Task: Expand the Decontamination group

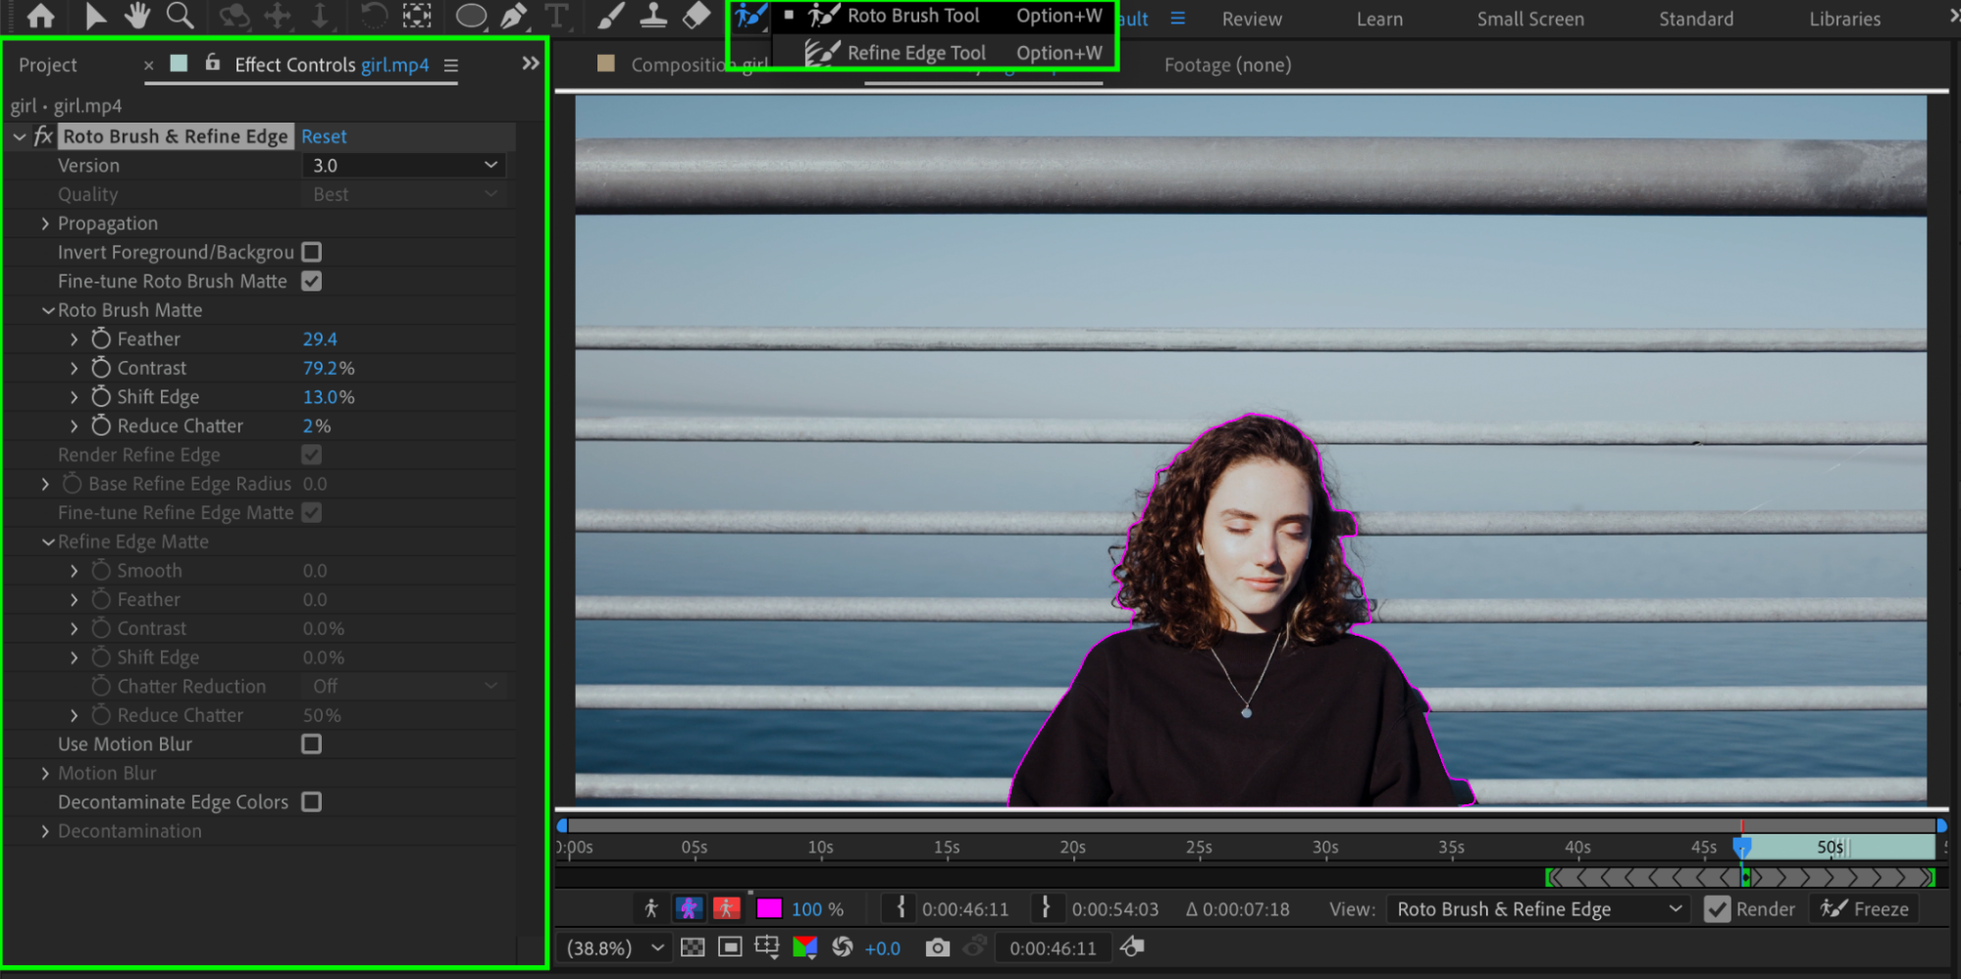Action: coord(45,831)
